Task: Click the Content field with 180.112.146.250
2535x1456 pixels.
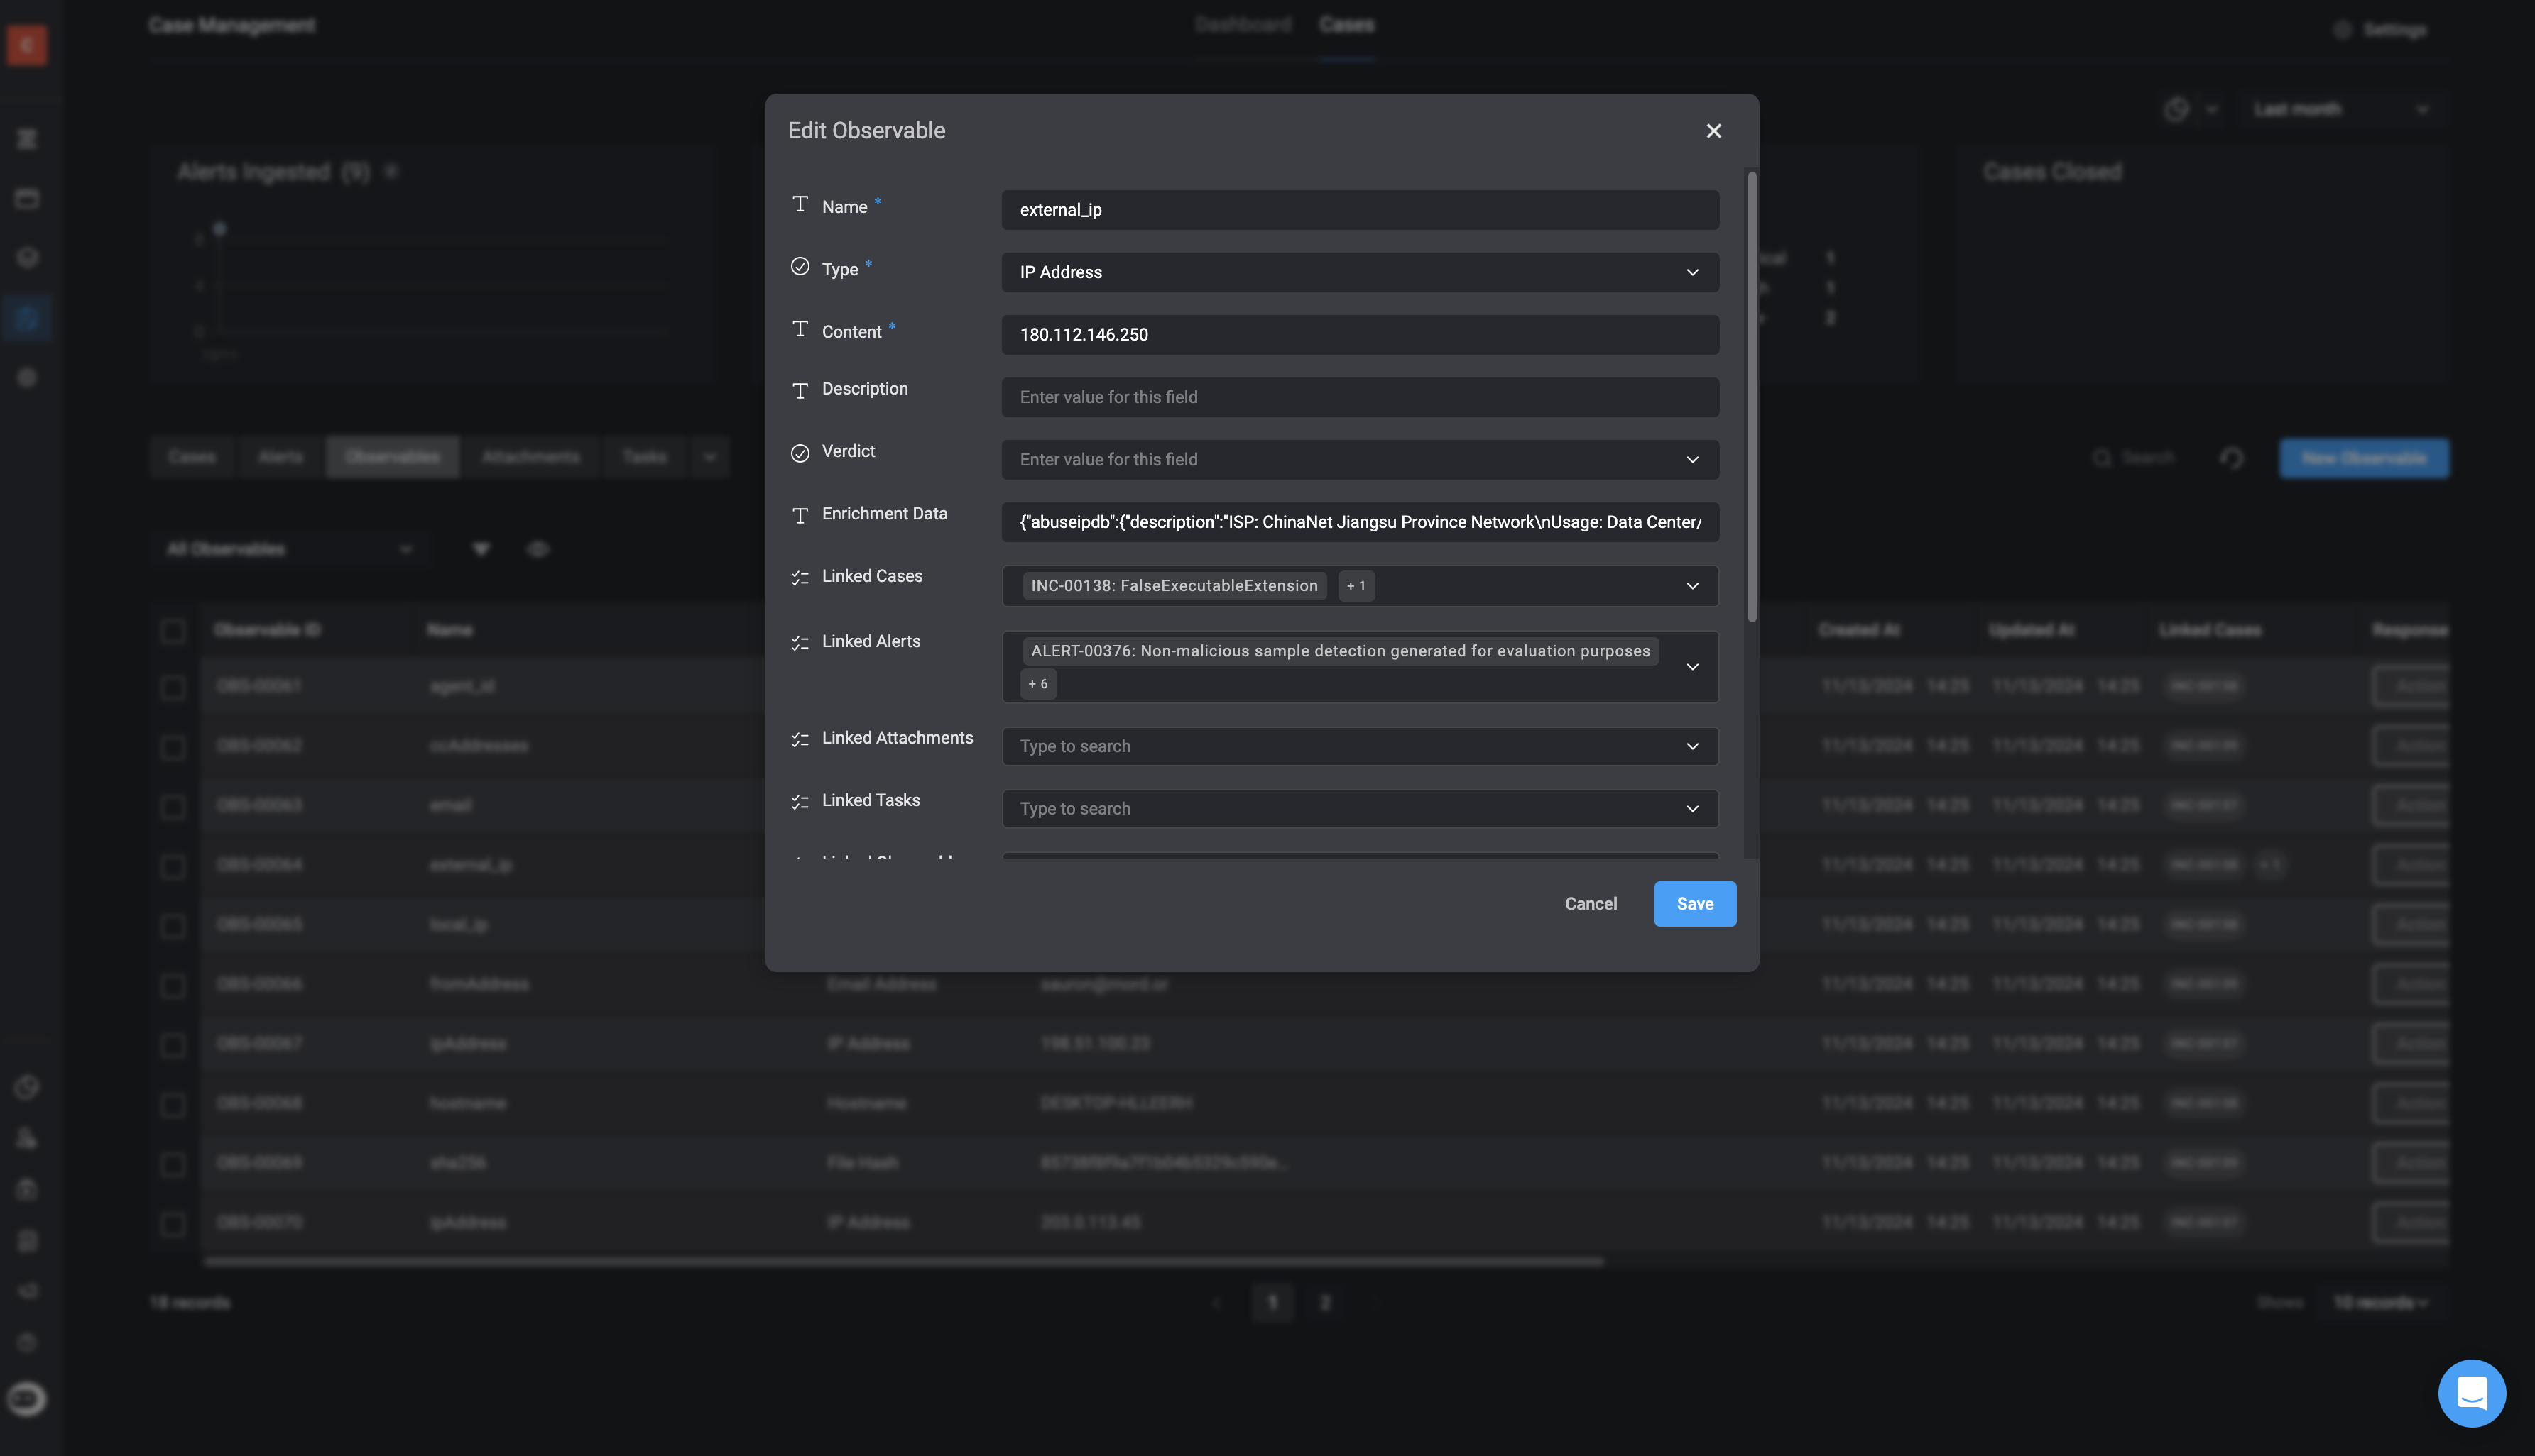Action: pos(1360,335)
